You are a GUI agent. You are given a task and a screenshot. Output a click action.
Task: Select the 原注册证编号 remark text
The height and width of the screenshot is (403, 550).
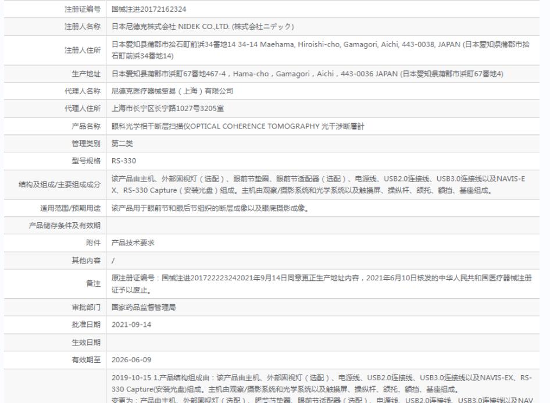(x=322, y=284)
